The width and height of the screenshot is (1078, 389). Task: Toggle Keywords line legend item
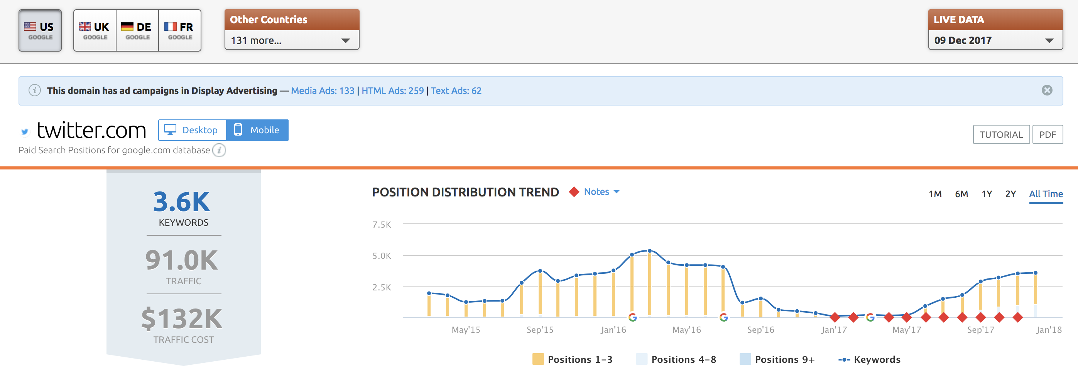[869, 359]
